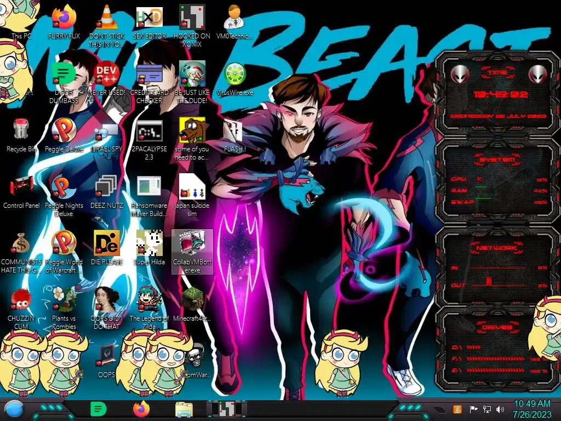This screenshot has height=421, width=561.
Task: Open the 2PACALYPSE 2.3 console icon
Action: pyautogui.click(x=149, y=139)
